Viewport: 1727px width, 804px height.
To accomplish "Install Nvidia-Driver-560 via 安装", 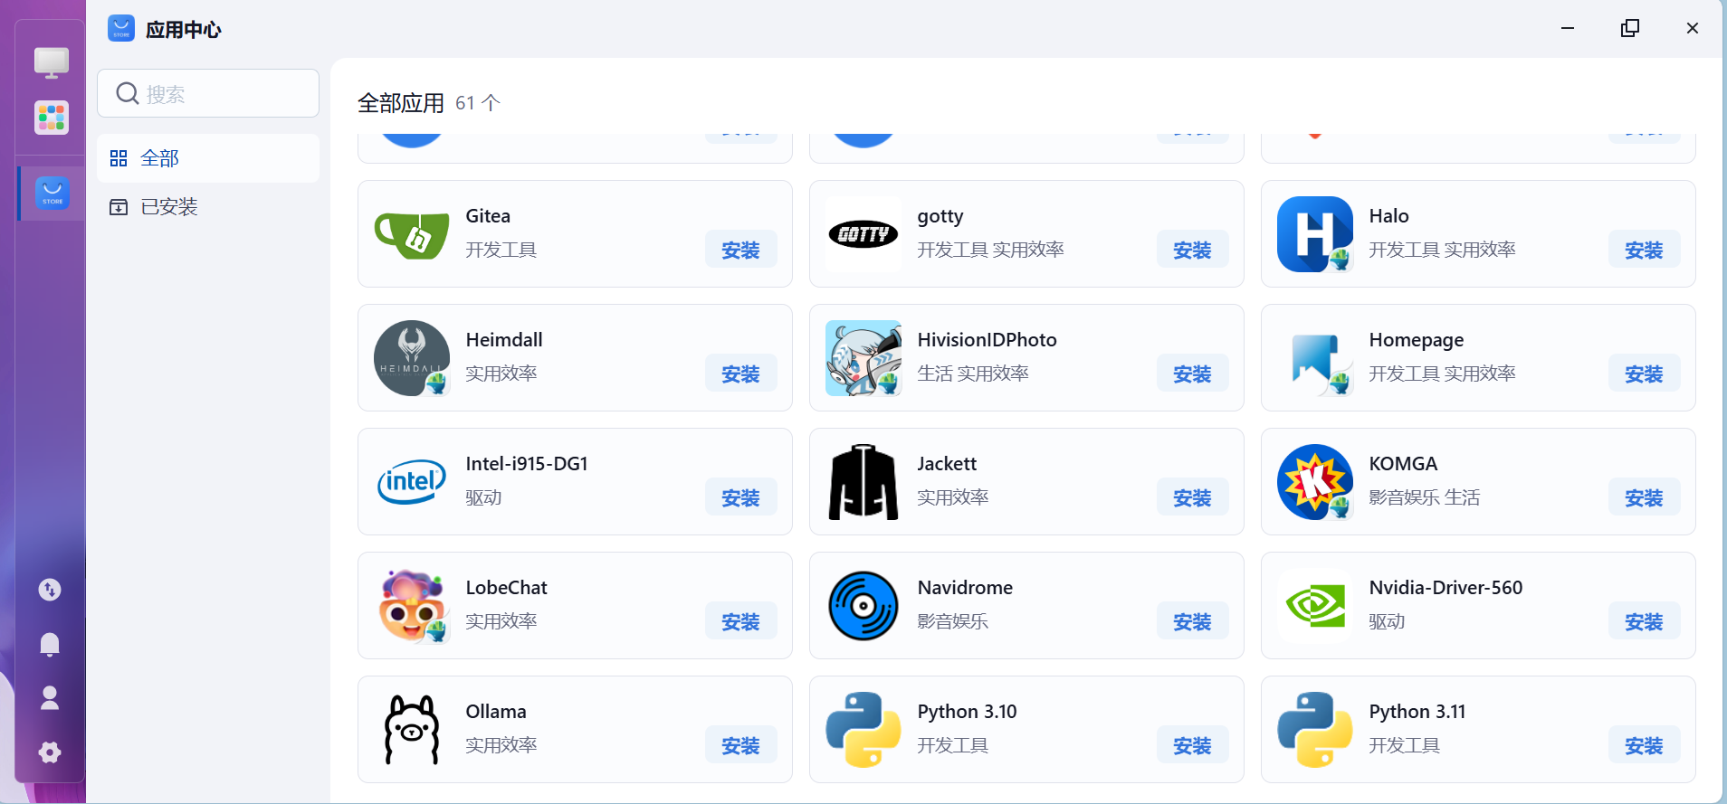I will 1644,621.
